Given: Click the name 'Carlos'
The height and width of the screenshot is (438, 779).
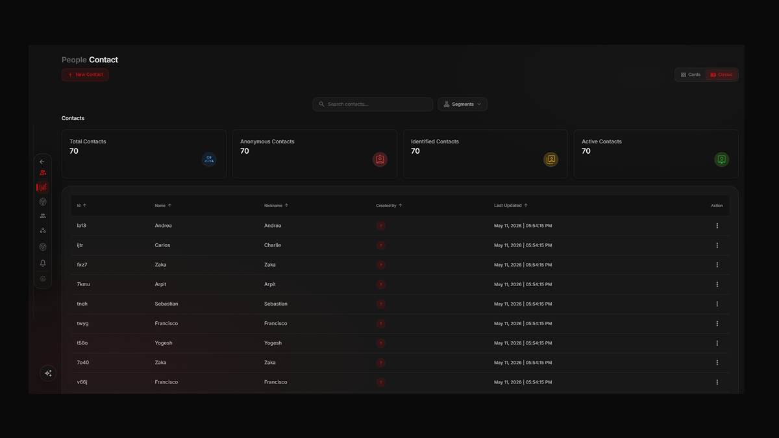Looking at the screenshot, I should pyautogui.click(x=162, y=245).
